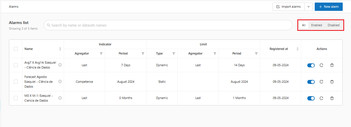
Task: Toggle off the M0 X M-1 alarm
Action: [311, 98]
